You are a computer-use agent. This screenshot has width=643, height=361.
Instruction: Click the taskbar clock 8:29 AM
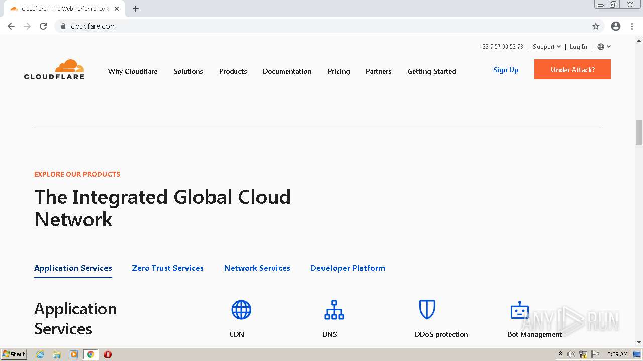(x=617, y=354)
